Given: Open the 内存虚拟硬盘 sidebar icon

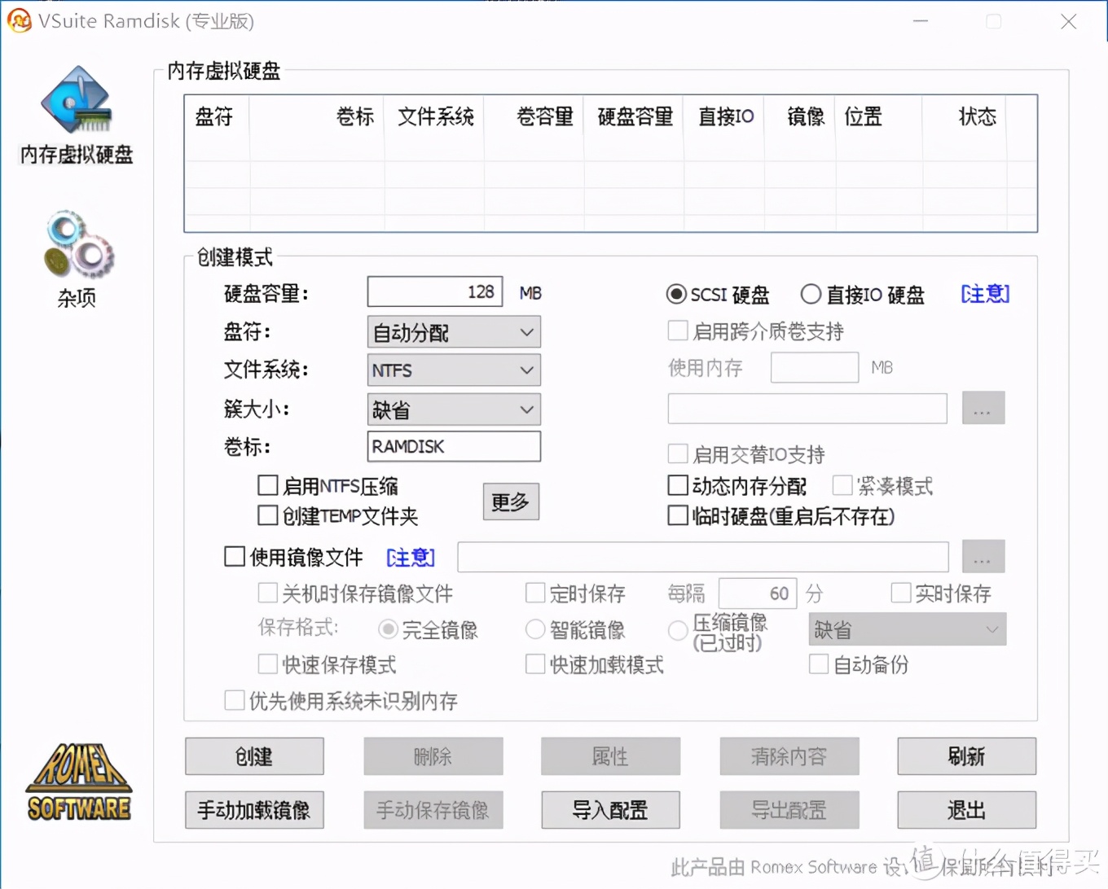Looking at the screenshot, I should pos(77,100).
